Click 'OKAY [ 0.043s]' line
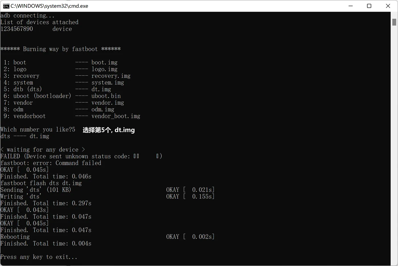Viewport: 398px width, 266px height. (24, 210)
